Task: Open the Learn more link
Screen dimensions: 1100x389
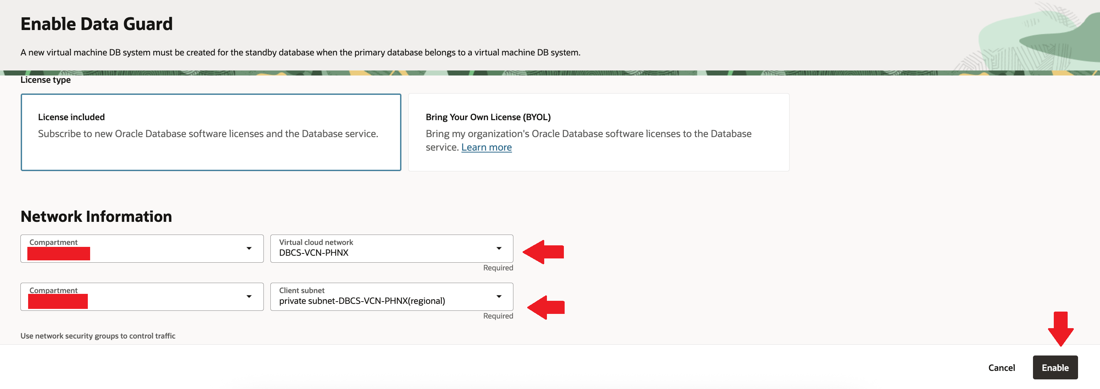Action: (x=486, y=147)
